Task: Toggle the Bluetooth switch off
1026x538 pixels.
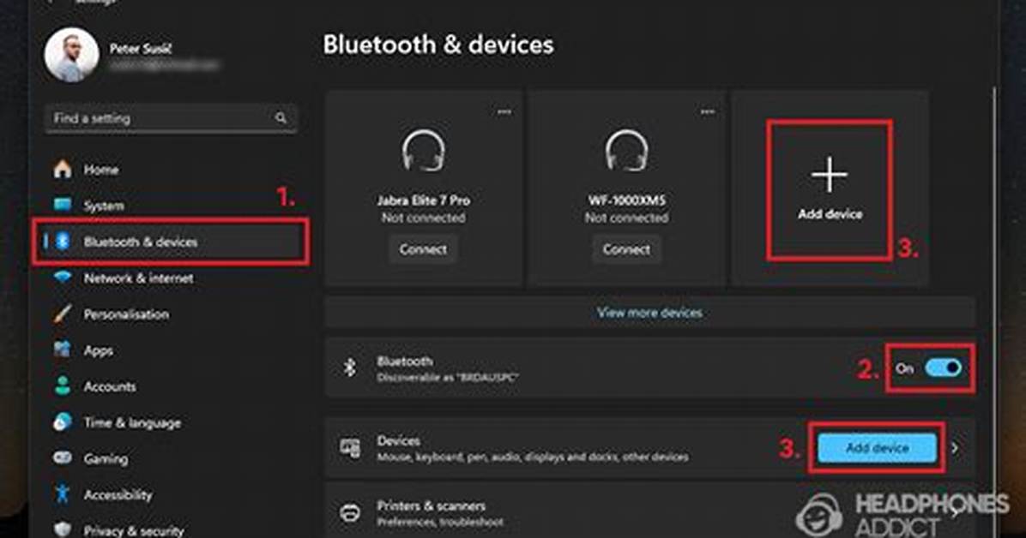Action: point(943,368)
